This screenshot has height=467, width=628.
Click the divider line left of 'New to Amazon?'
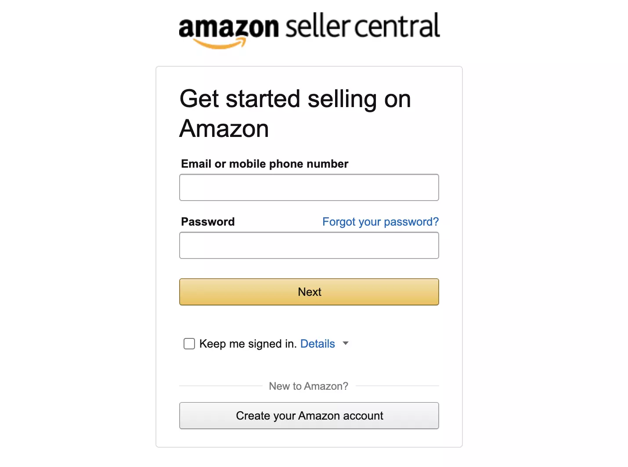tap(220, 386)
